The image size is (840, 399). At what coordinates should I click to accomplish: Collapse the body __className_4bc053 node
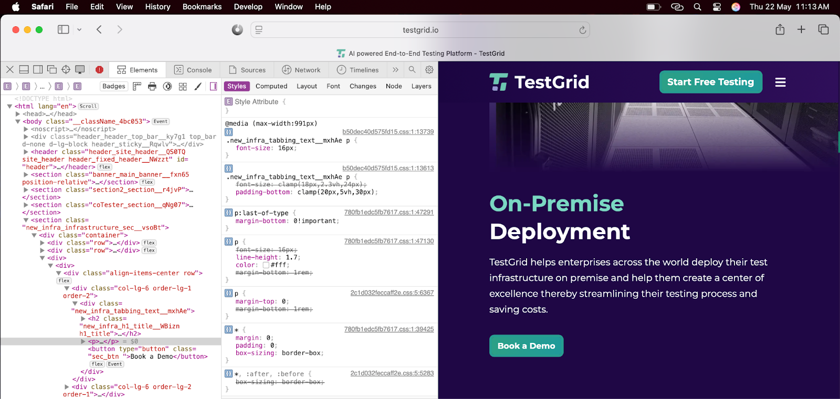click(x=18, y=121)
